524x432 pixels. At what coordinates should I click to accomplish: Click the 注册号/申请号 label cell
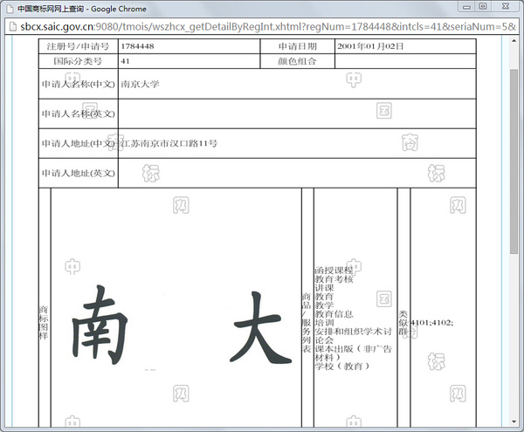click(79, 46)
